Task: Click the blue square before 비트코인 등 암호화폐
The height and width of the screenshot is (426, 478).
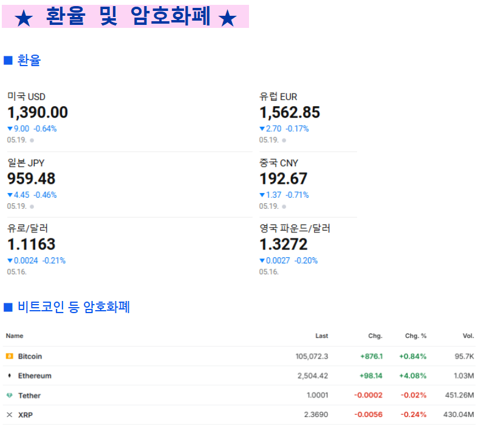Action: point(8,307)
